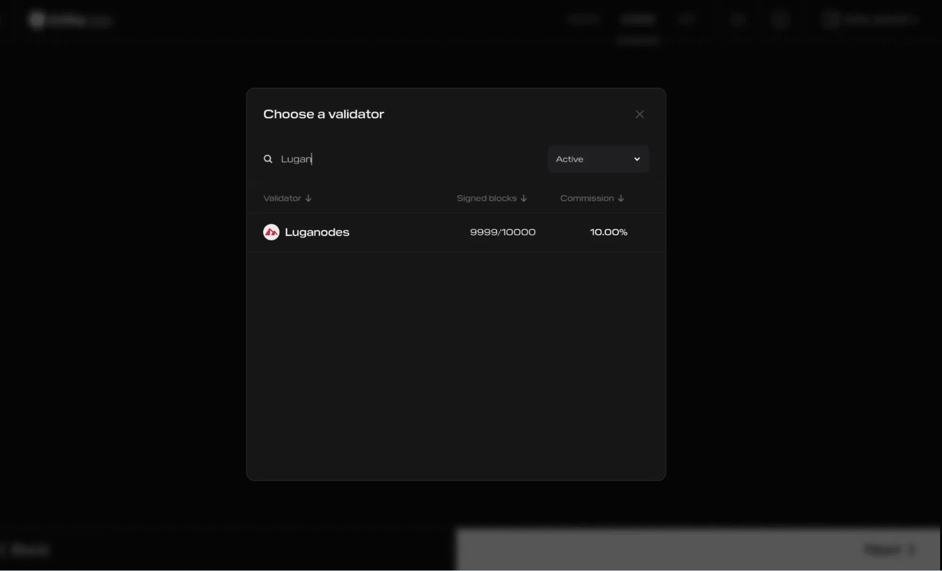
Task: Open the Active status filter dropdown
Action: [x=598, y=159]
